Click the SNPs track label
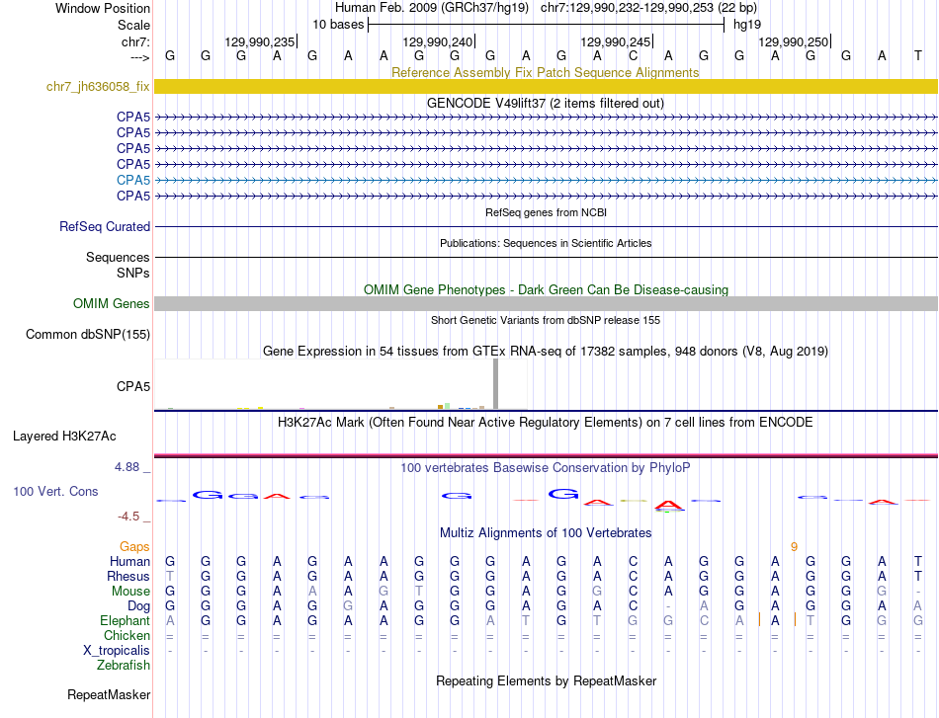939x718 pixels. click(x=133, y=273)
